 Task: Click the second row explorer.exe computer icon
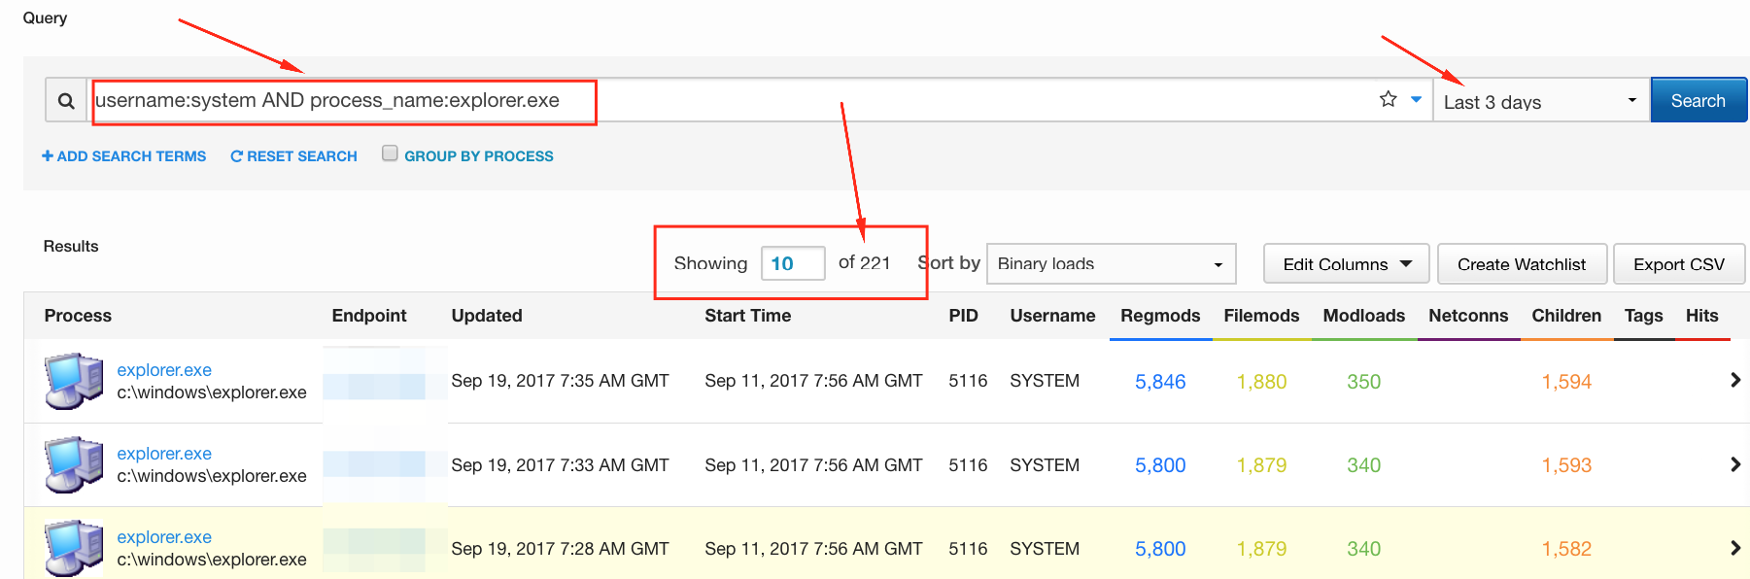tap(74, 464)
